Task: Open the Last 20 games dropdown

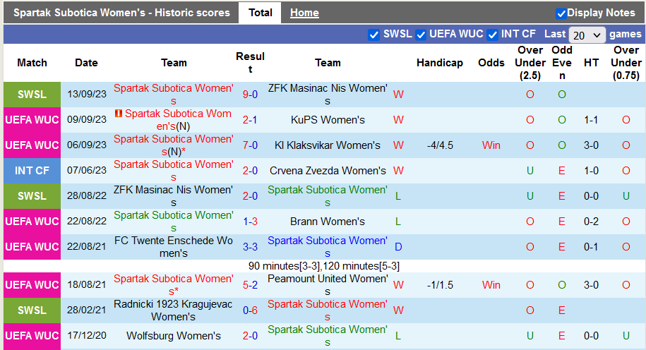Action: click(x=587, y=35)
